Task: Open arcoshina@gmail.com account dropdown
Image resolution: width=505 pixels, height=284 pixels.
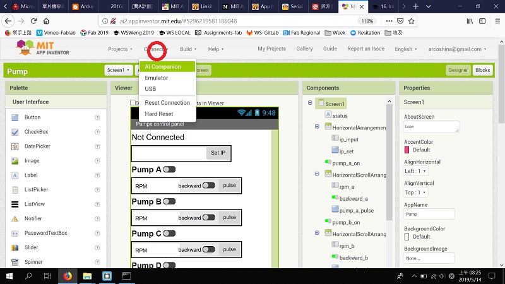Action: coord(457,49)
